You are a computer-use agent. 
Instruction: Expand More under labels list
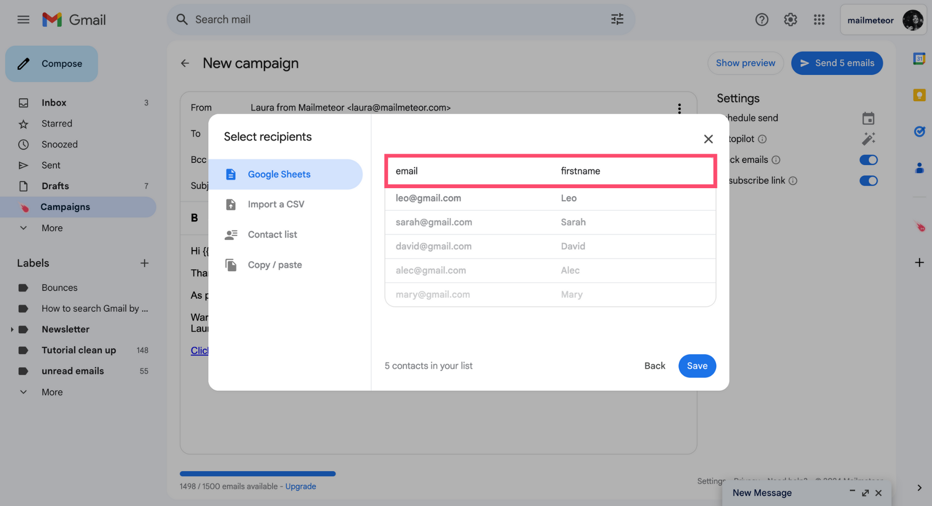coord(52,392)
